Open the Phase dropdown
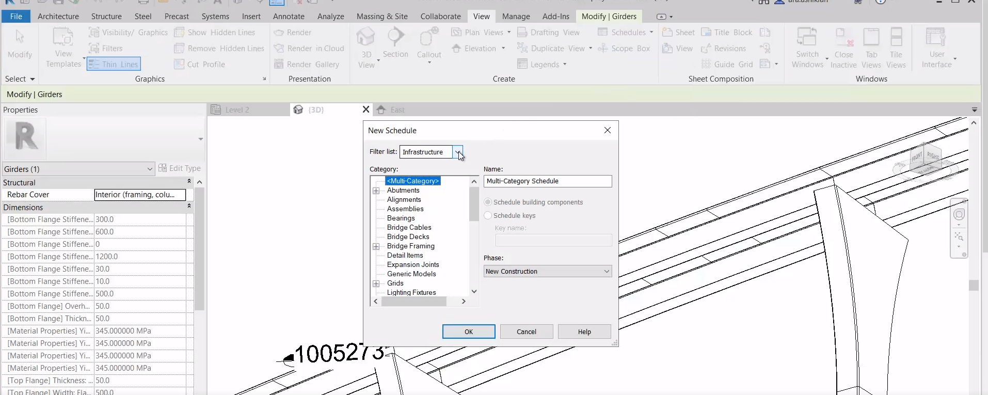This screenshot has height=395, width=988. [x=548, y=272]
